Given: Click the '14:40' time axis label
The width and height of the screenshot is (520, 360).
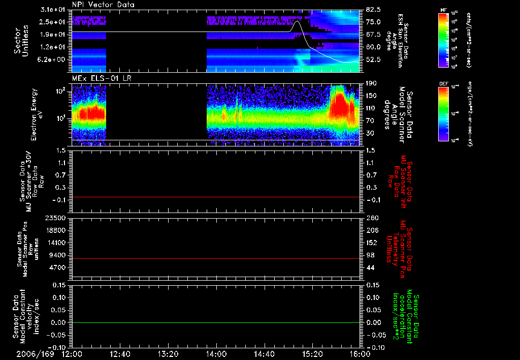Looking at the screenshot, I should [x=264, y=354].
